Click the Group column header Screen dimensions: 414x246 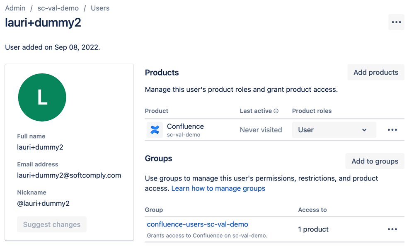coord(154,210)
